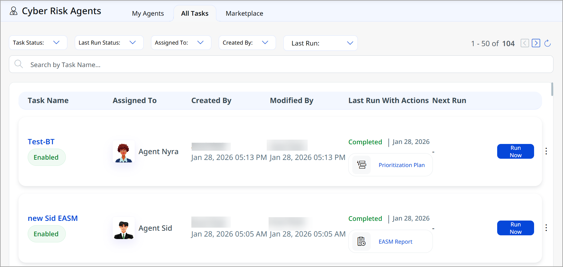Click the EASM Report icon
Viewport: 563px width, 267px height.
pyautogui.click(x=361, y=241)
